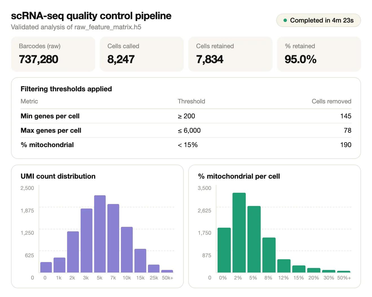Select the "Max genes per cell" row label
Image resolution: width=372 pixels, height=297 pixels.
click(x=51, y=130)
